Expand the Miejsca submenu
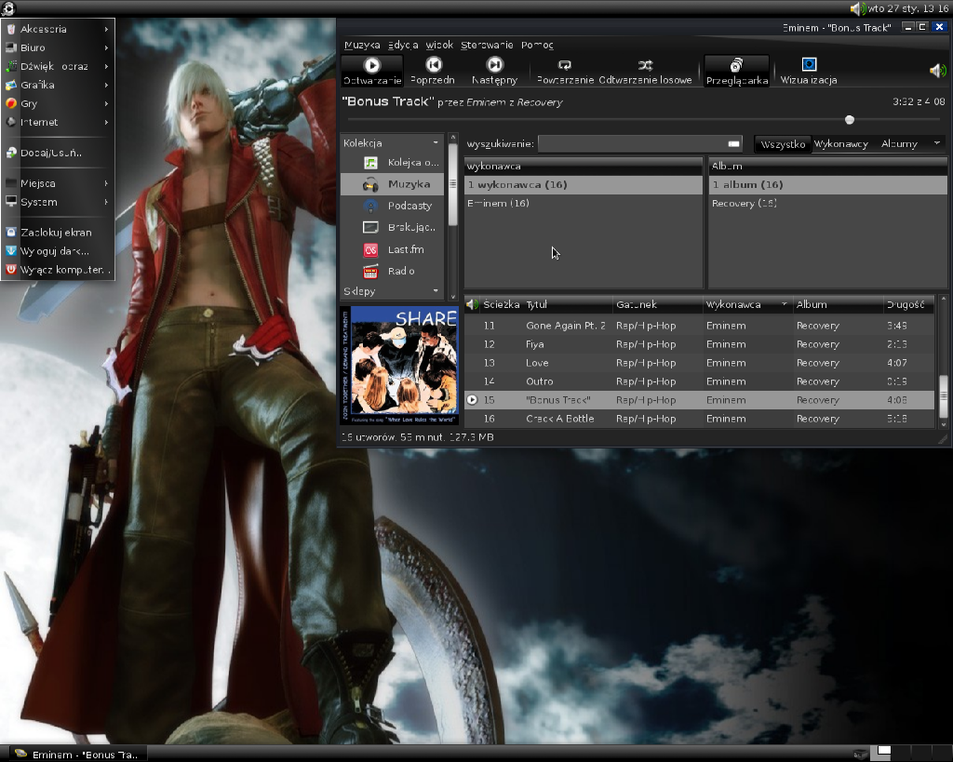Screen dimensions: 953x762 (58, 183)
